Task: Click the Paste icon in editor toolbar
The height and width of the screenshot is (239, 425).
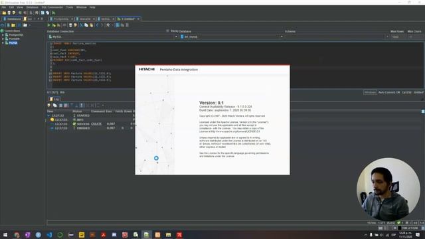Action: point(91,25)
